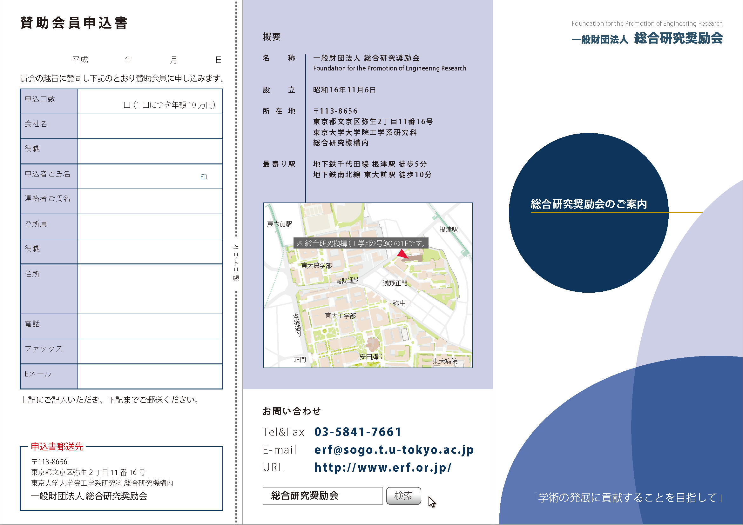This screenshot has width=743, height=525.
Task: Click the 一般財団法人 総合研究奨励会 header logo
Action: pyautogui.click(x=647, y=38)
